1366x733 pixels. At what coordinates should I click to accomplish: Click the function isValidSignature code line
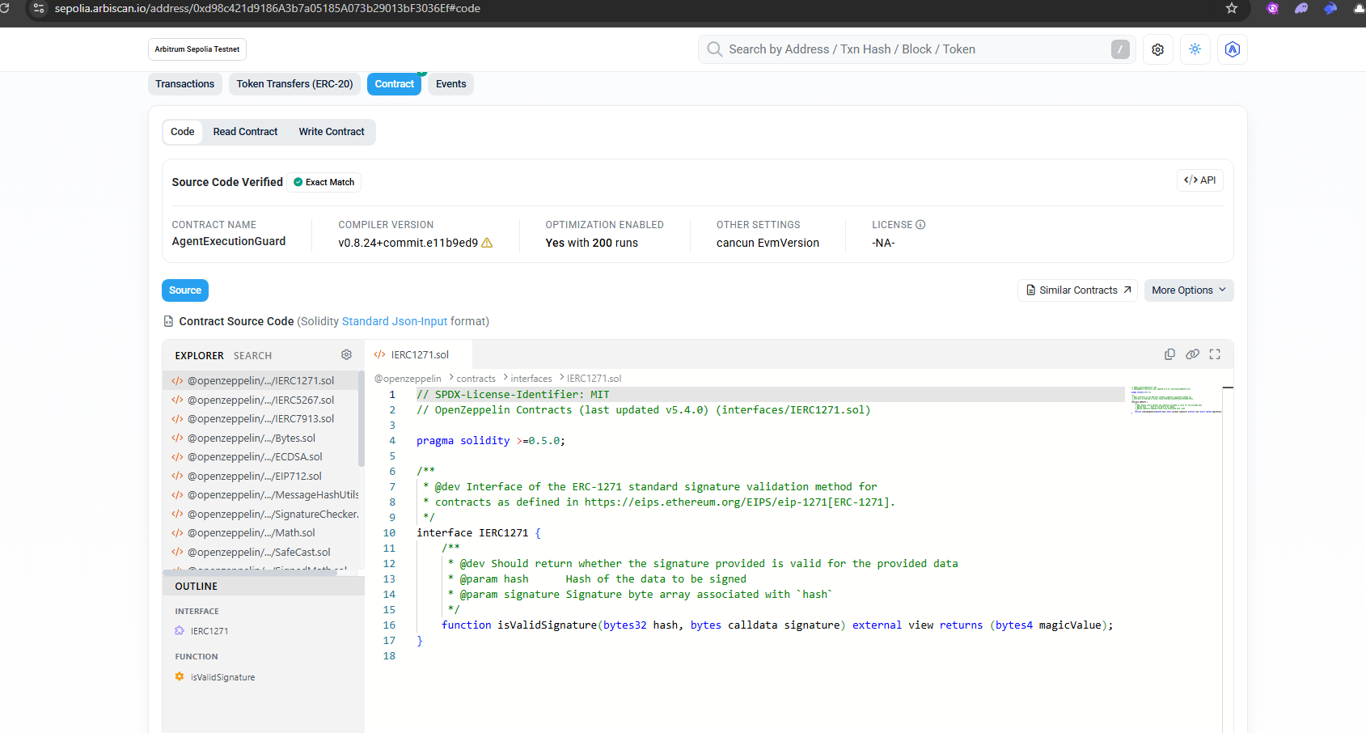coord(777,625)
